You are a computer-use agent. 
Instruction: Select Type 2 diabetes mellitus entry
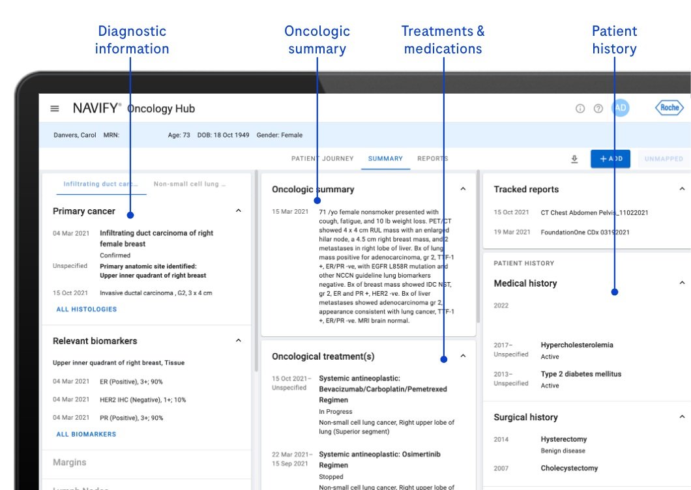(581, 374)
